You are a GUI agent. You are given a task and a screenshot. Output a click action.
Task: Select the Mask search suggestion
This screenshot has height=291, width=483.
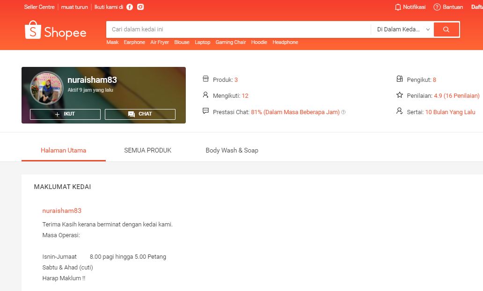[112, 42]
